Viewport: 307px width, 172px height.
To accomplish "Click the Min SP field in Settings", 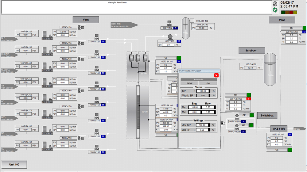I will point(203,130).
